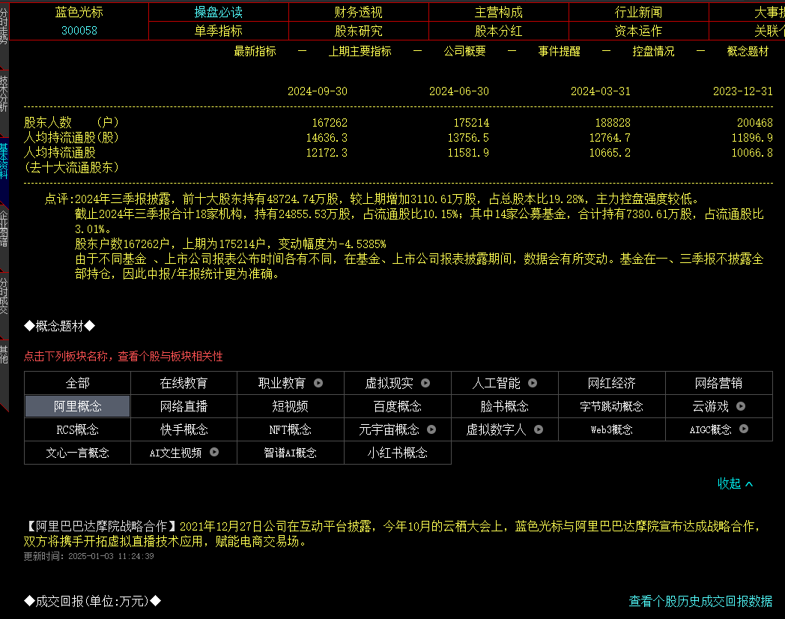The image size is (785, 619).
Task: Click play icon beside 虚拟数字人
Action: [x=539, y=429]
